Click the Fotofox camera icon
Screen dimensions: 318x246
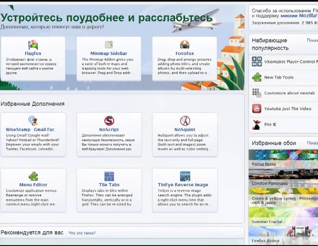click(x=185, y=44)
